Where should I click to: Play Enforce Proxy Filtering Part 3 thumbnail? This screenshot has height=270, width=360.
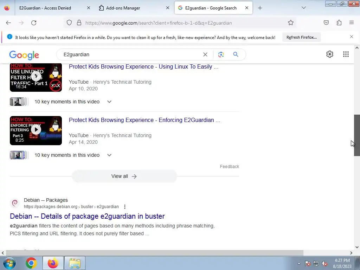click(x=36, y=131)
